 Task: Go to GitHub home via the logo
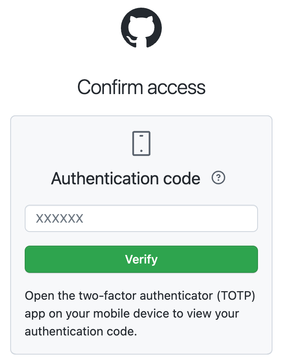[141, 27]
